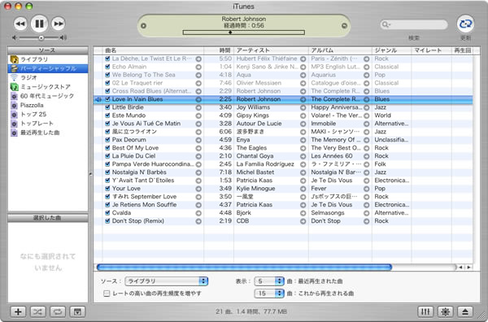
Task: Click the low volume speaker icon
Action: tap(15, 37)
